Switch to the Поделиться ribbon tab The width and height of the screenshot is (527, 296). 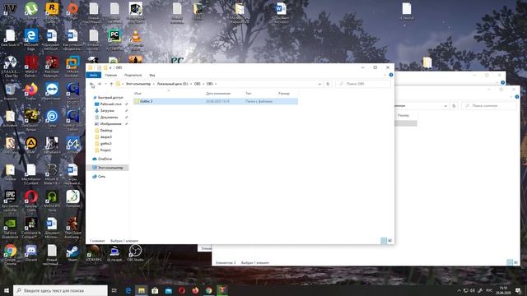point(133,75)
